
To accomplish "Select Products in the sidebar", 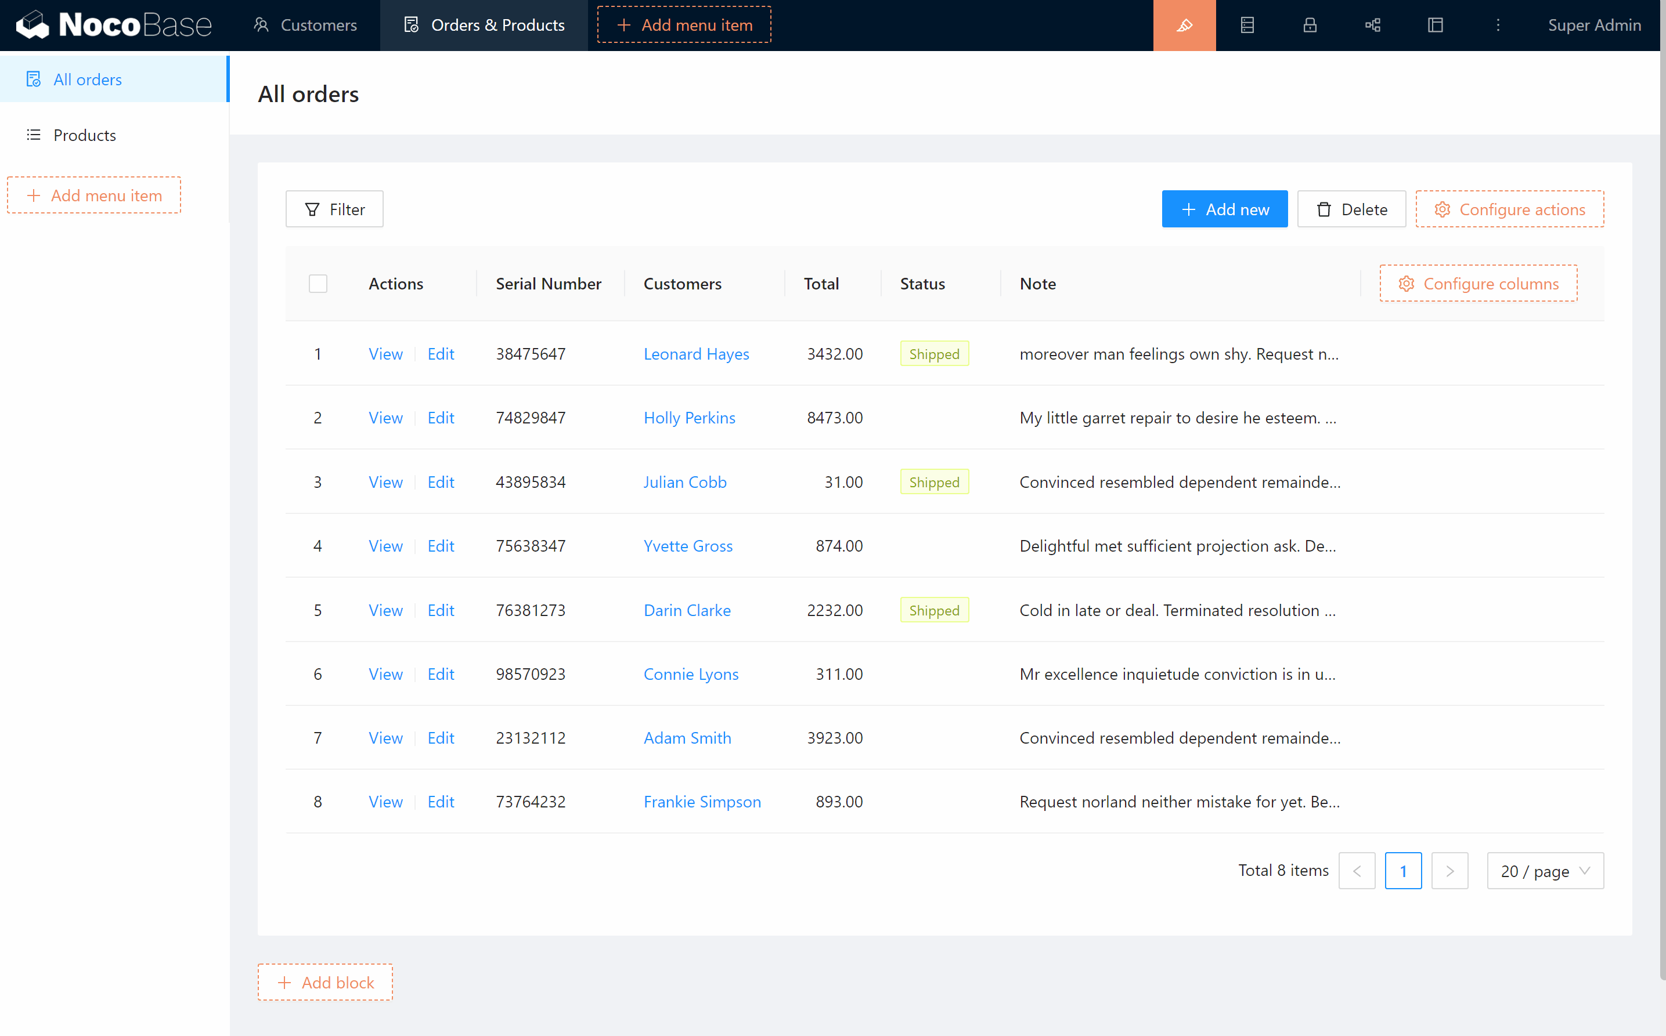I will [85, 135].
